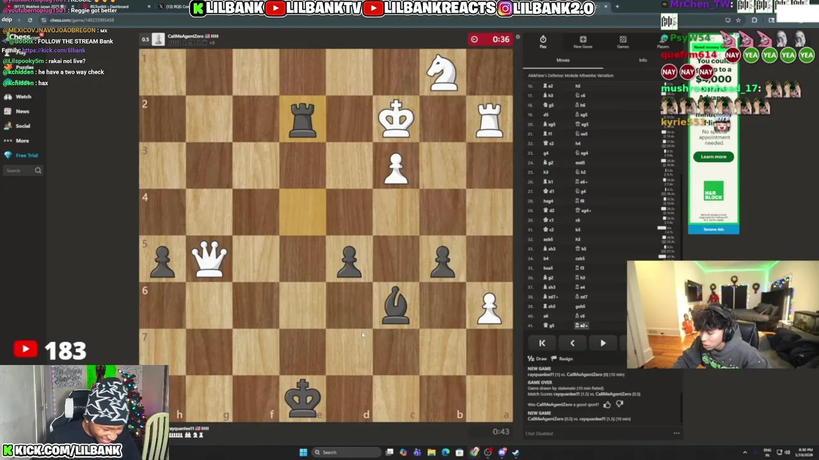Screen dimensions: 819x460
Task: Open Steam from the taskbar
Action: point(516,452)
